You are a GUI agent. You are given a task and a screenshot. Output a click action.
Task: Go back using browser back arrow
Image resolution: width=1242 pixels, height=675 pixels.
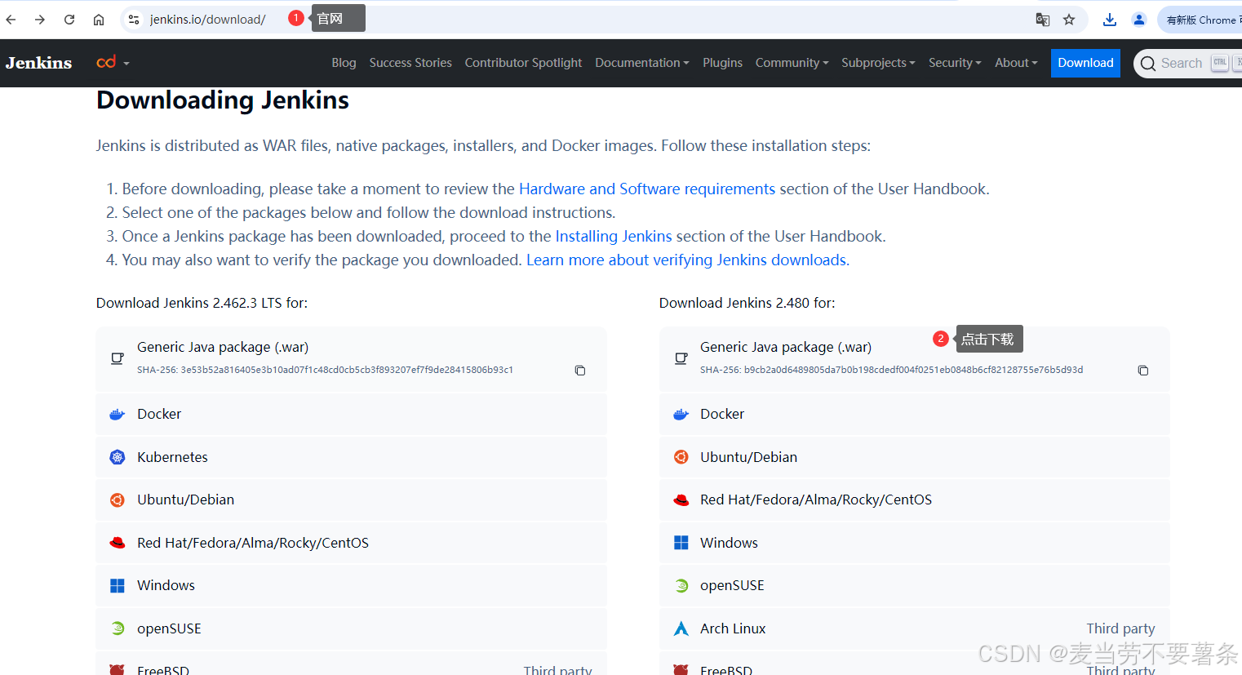[x=11, y=20]
